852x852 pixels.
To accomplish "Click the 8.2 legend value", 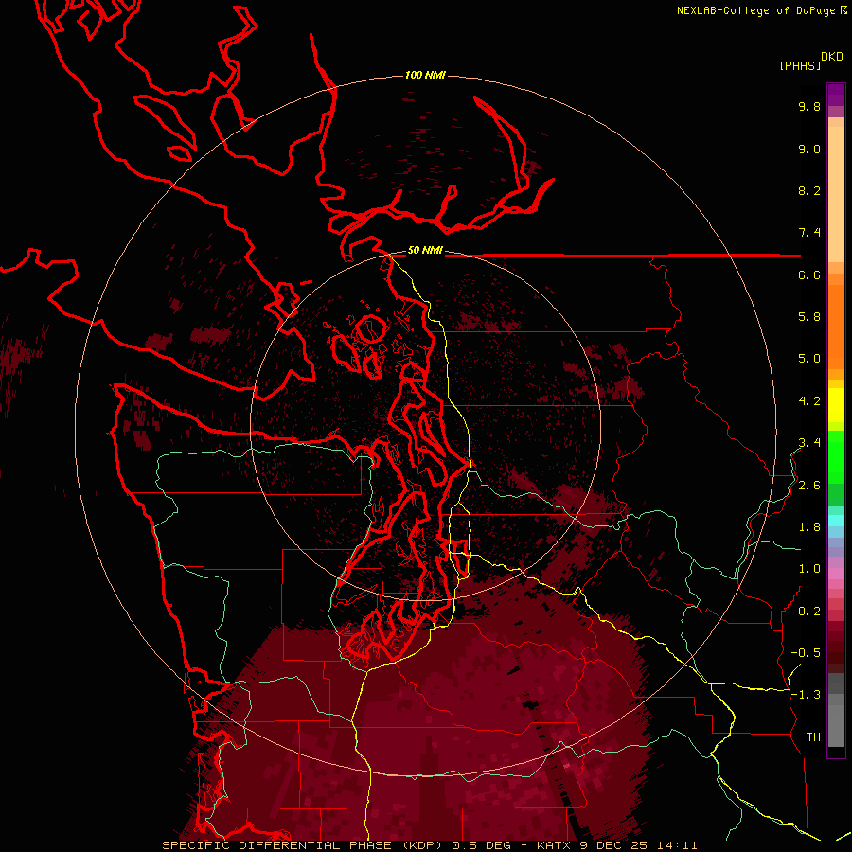I will click(809, 190).
